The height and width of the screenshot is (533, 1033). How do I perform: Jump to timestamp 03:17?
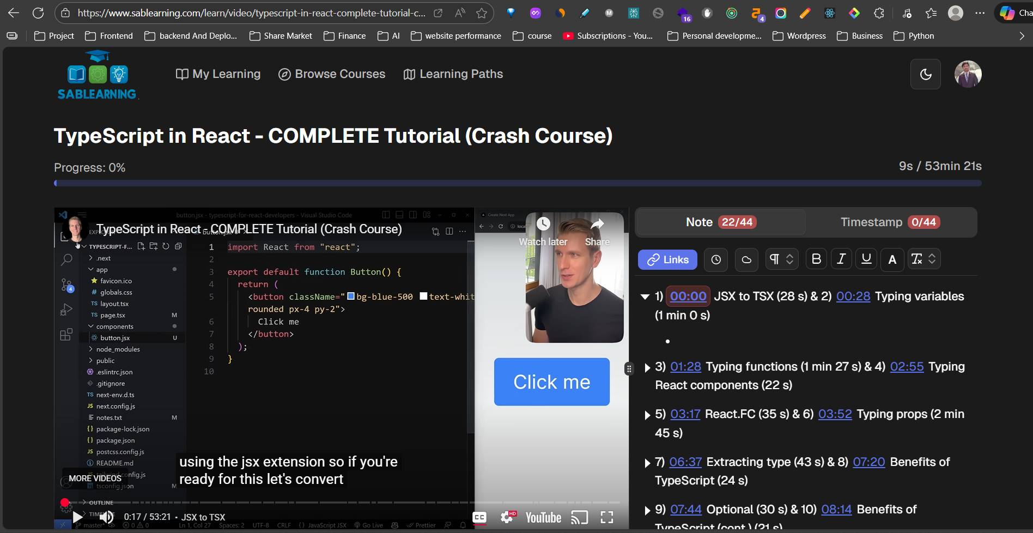(685, 414)
